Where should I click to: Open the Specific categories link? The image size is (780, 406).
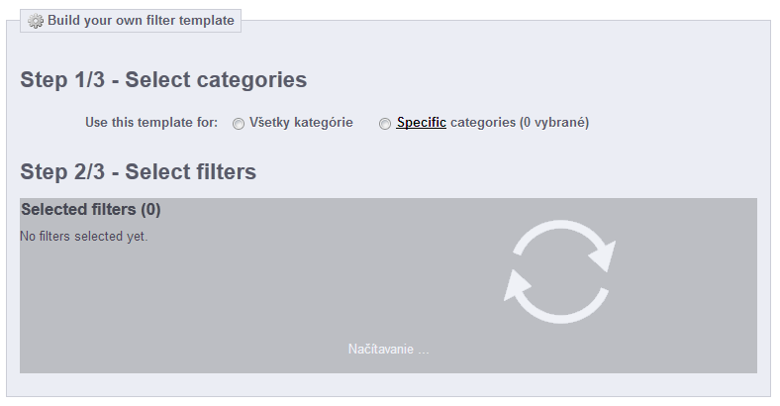pyautogui.click(x=421, y=123)
